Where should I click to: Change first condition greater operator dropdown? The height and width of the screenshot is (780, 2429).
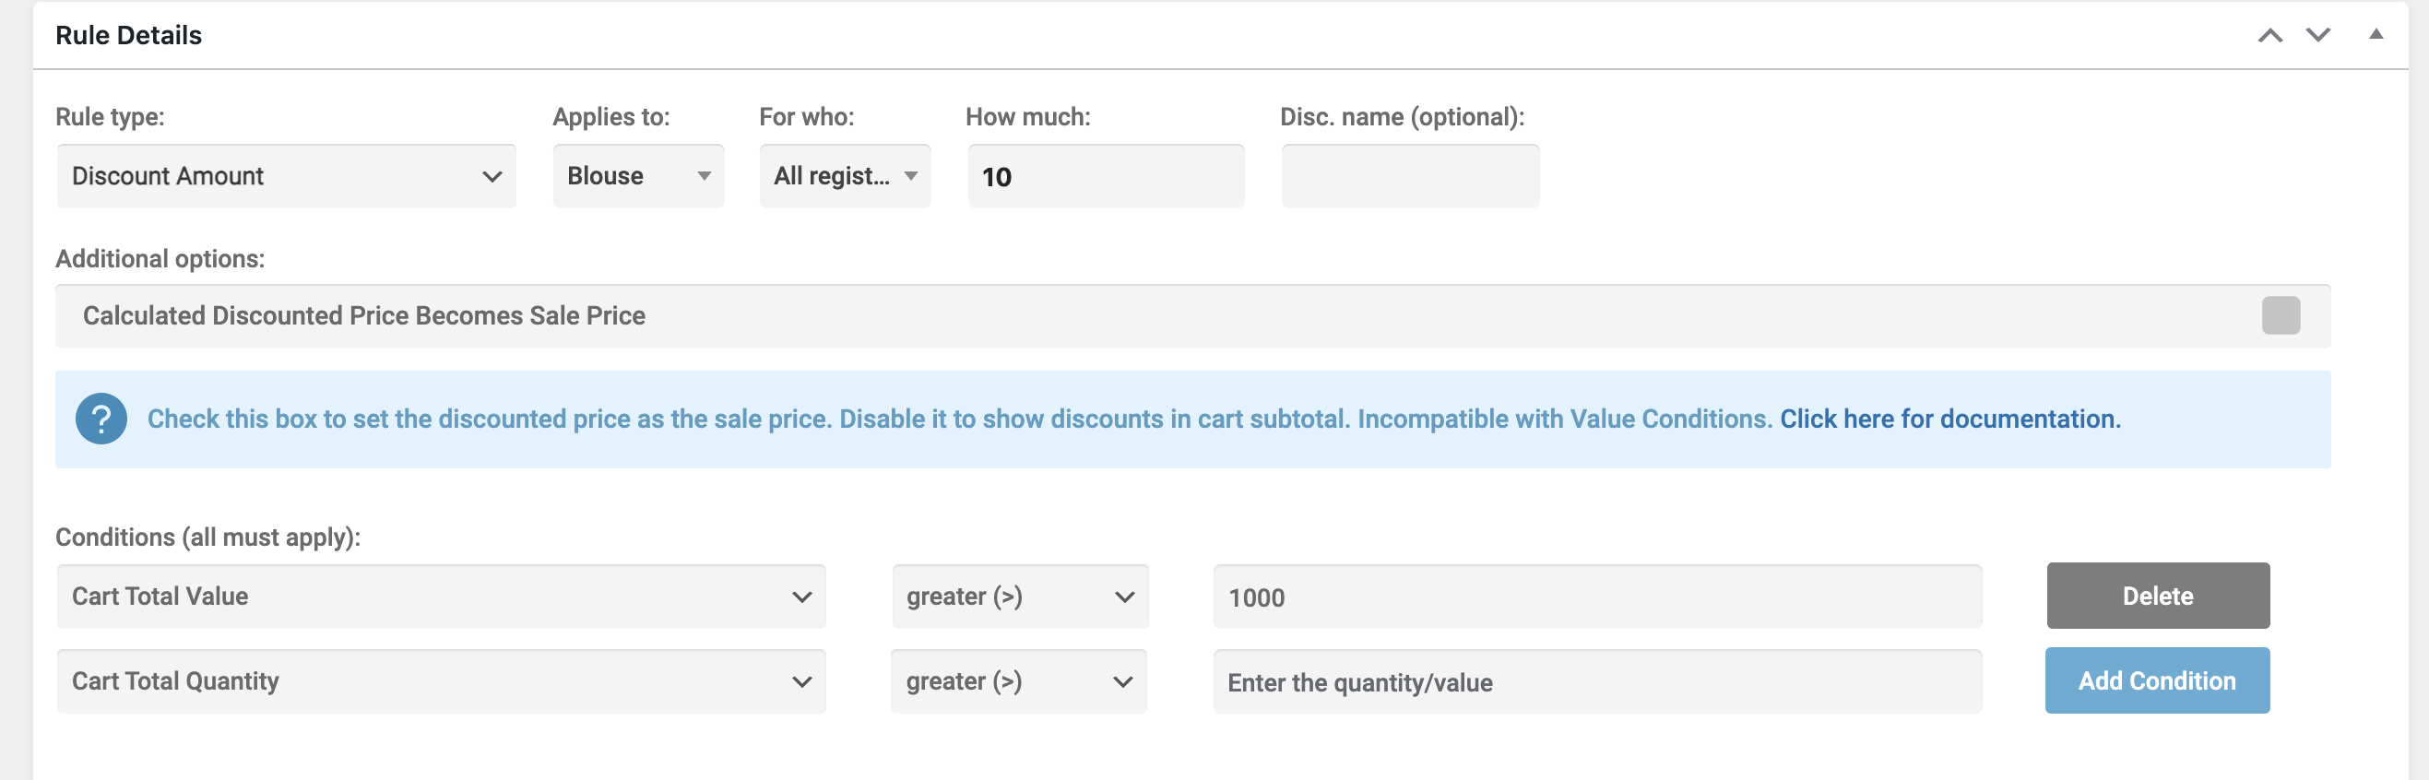click(x=1020, y=597)
